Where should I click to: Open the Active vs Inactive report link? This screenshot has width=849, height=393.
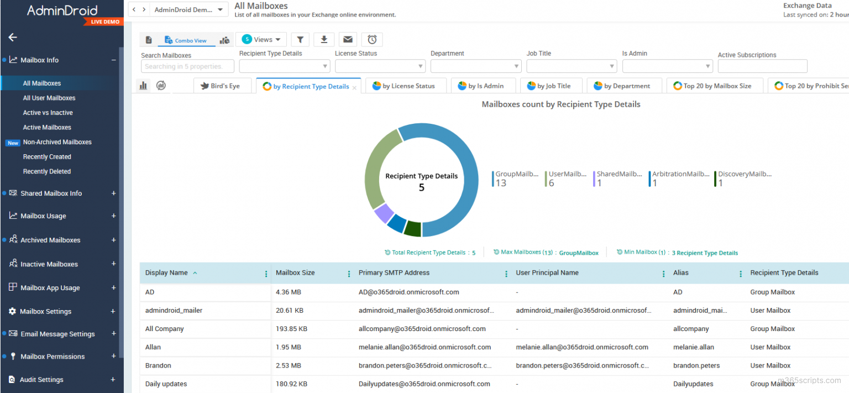(48, 113)
